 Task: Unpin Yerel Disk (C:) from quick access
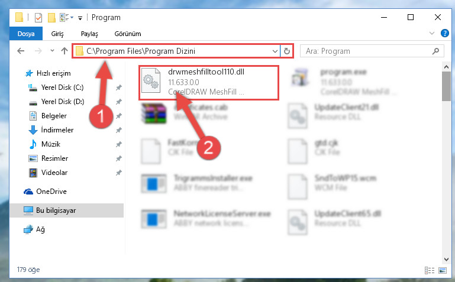pos(119,87)
